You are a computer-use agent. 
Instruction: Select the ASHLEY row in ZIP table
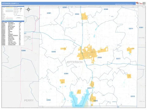[13, 25]
